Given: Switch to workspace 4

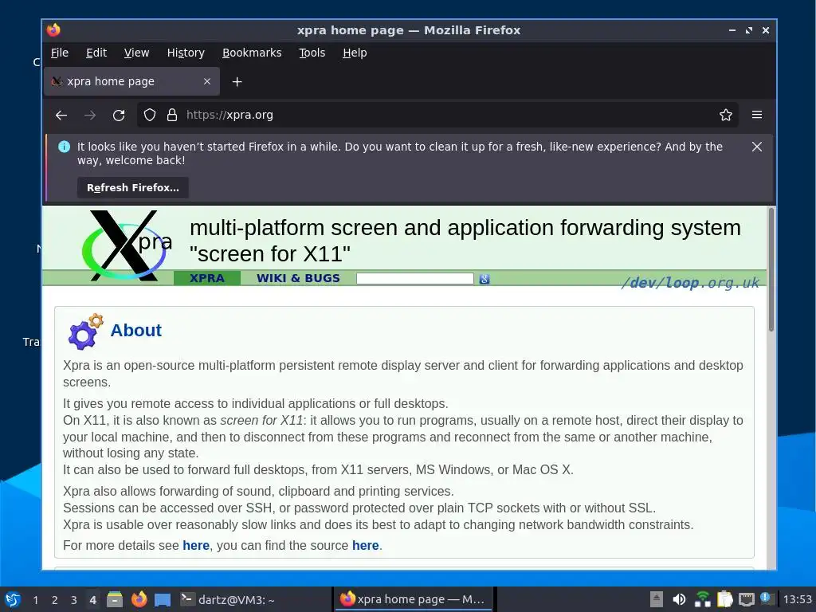Looking at the screenshot, I should tap(92, 600).
